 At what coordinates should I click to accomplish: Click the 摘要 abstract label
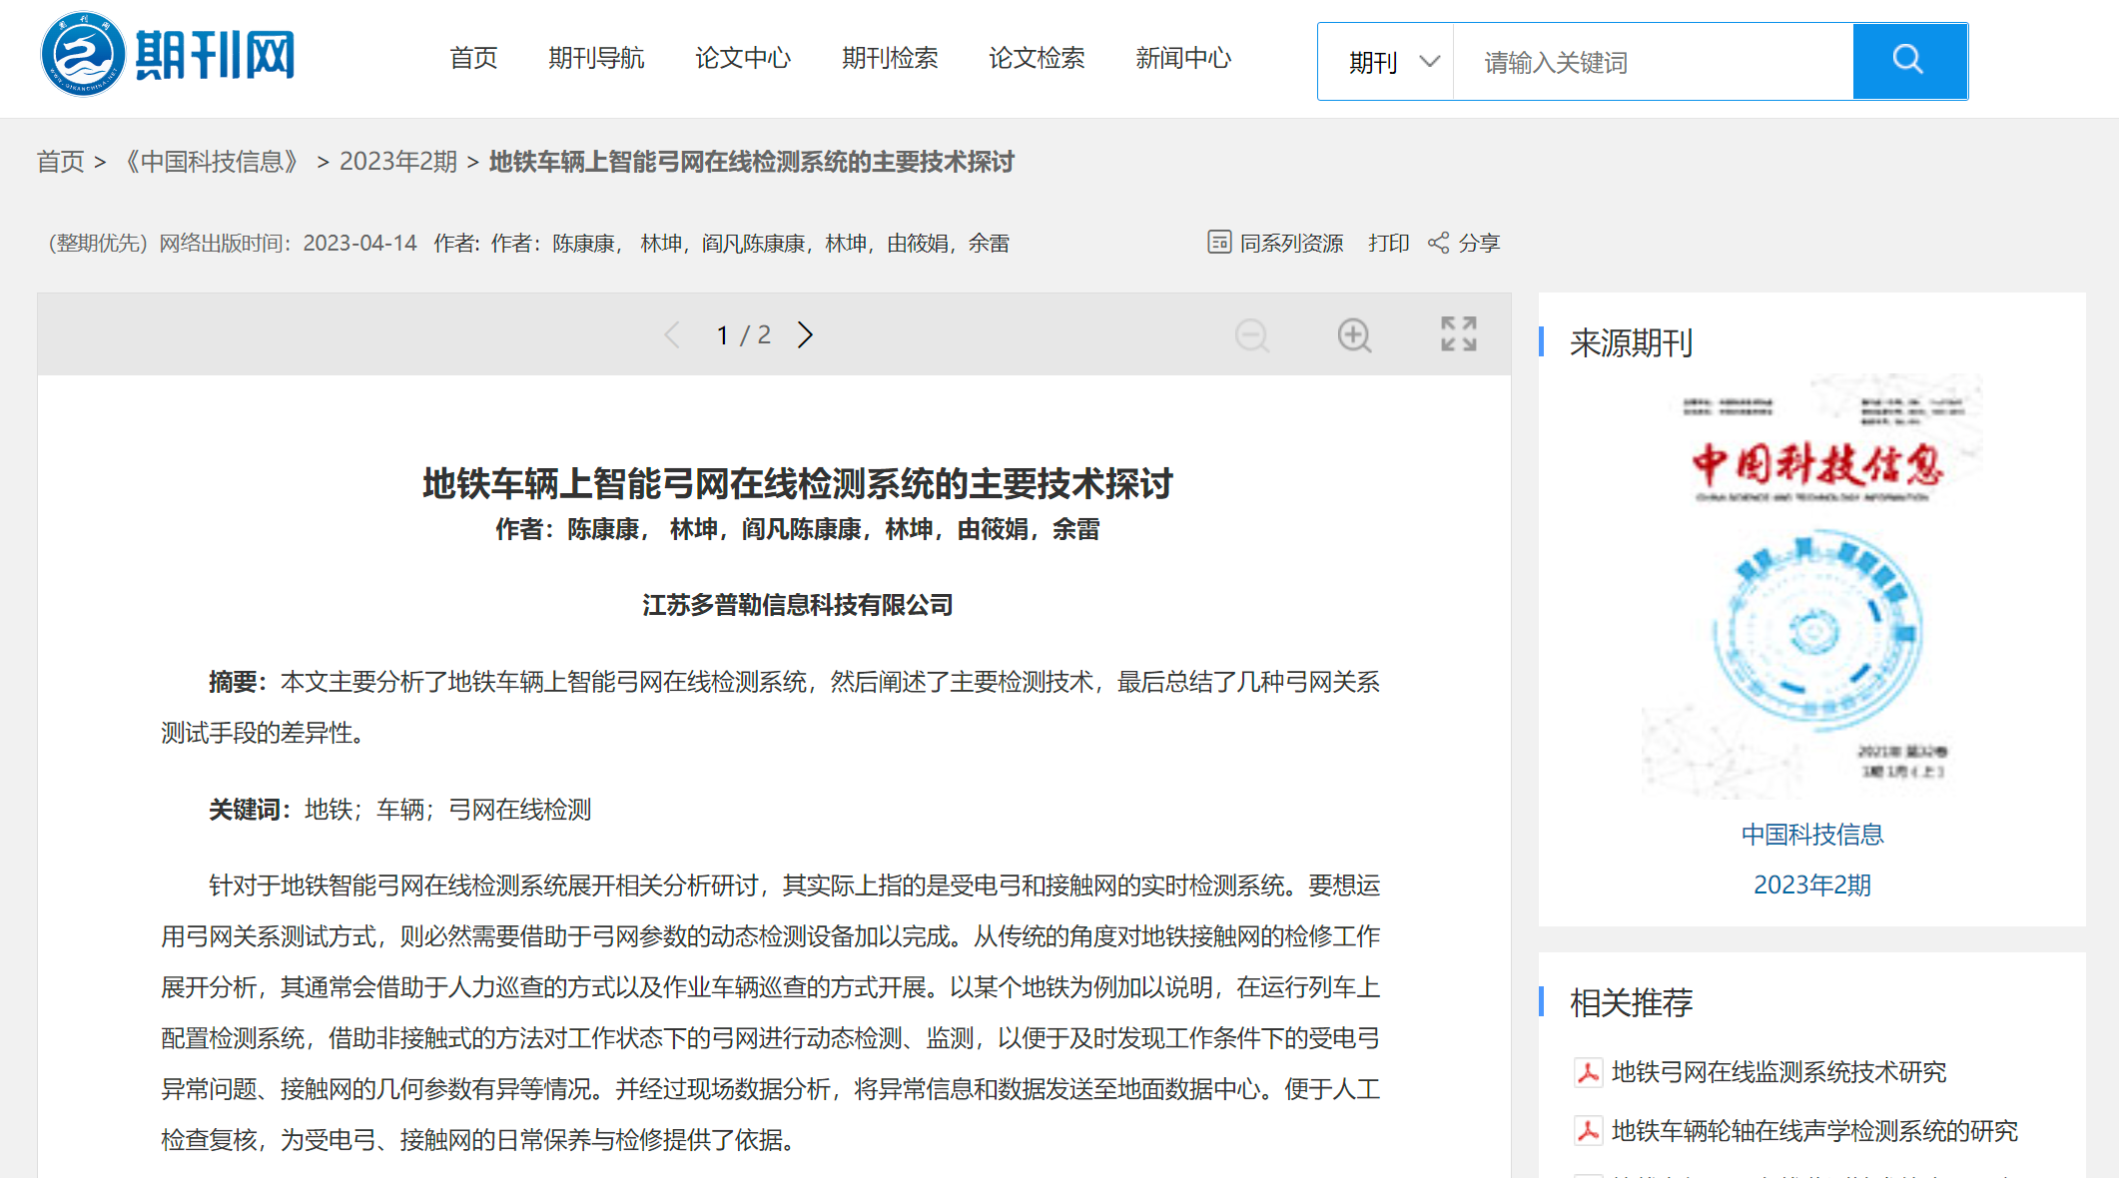[x=238, y=682]
